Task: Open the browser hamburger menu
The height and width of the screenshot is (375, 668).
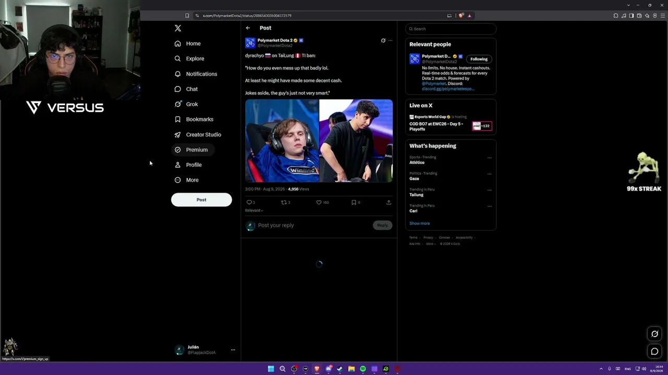Action: click(663, 16)
